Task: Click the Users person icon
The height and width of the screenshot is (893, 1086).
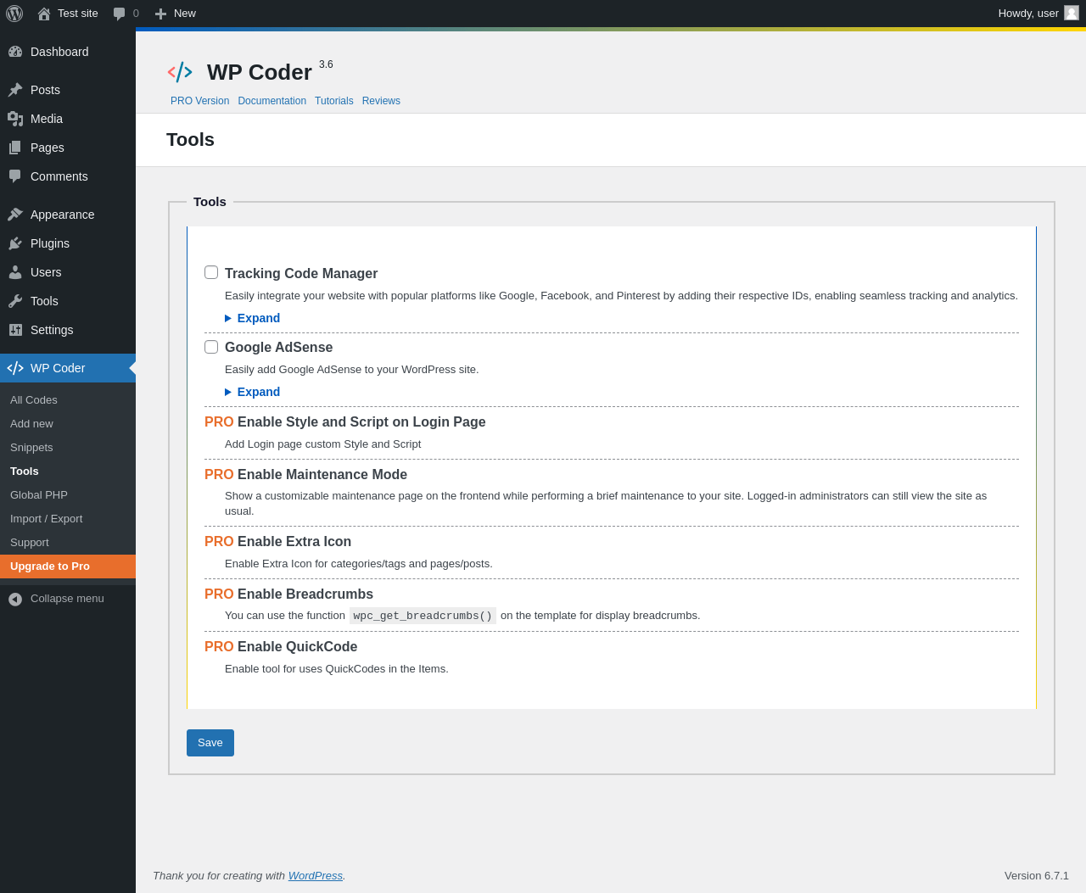Action: 15,272
